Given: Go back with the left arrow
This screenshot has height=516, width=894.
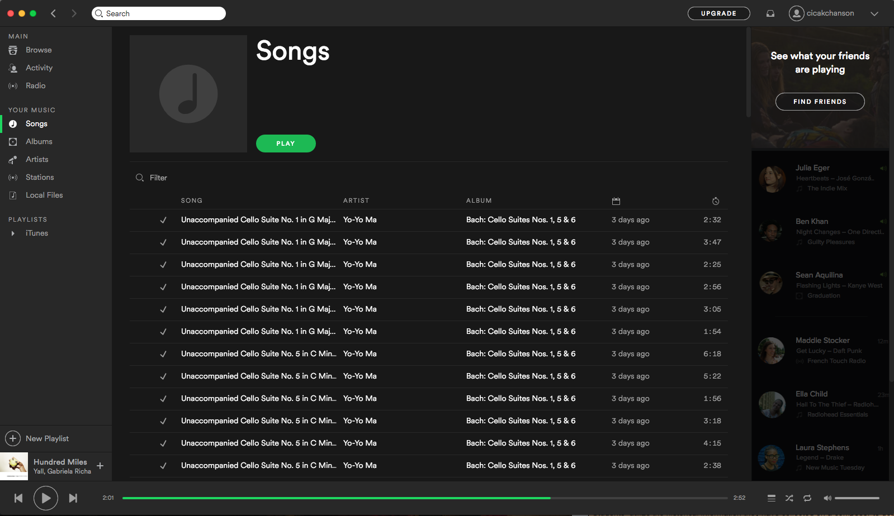Looking at the screenshot, I should tap(54, 13).
